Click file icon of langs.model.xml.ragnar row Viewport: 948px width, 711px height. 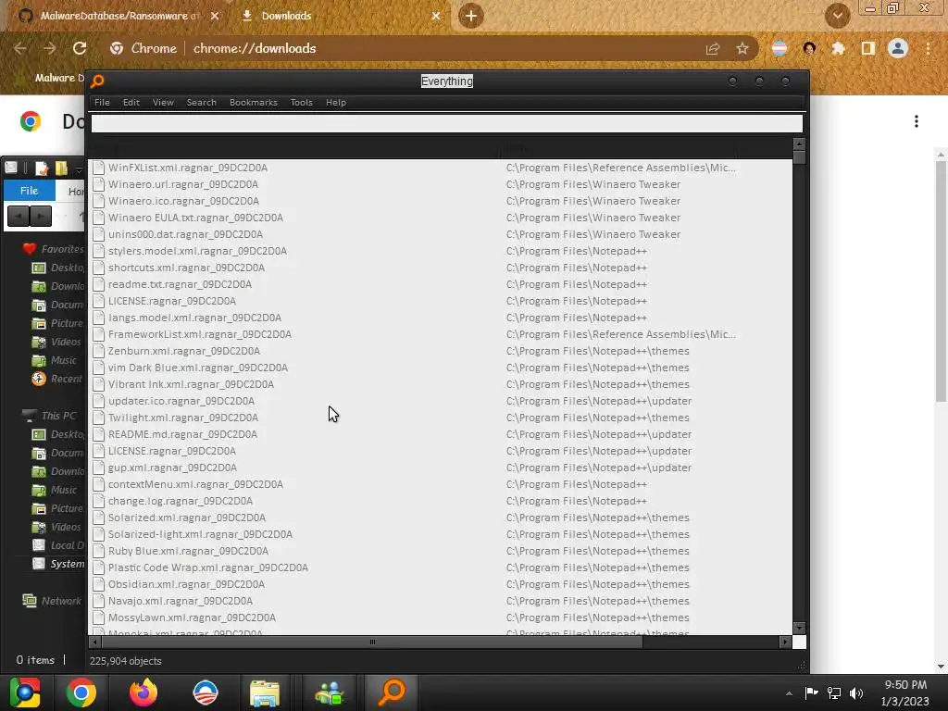[98, 318]
